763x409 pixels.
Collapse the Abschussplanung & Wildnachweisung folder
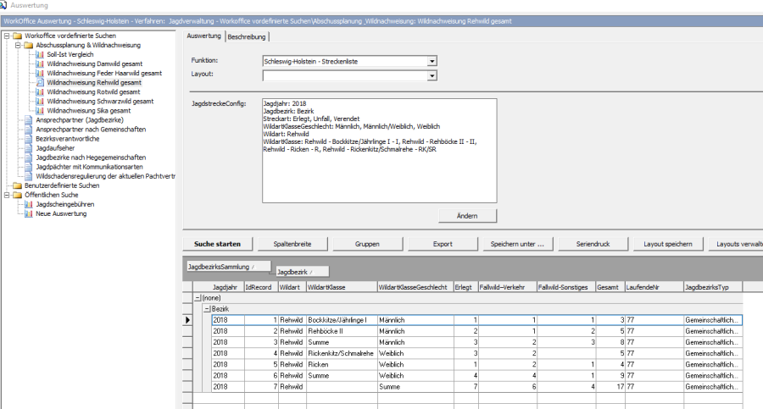tap(17, 45)
